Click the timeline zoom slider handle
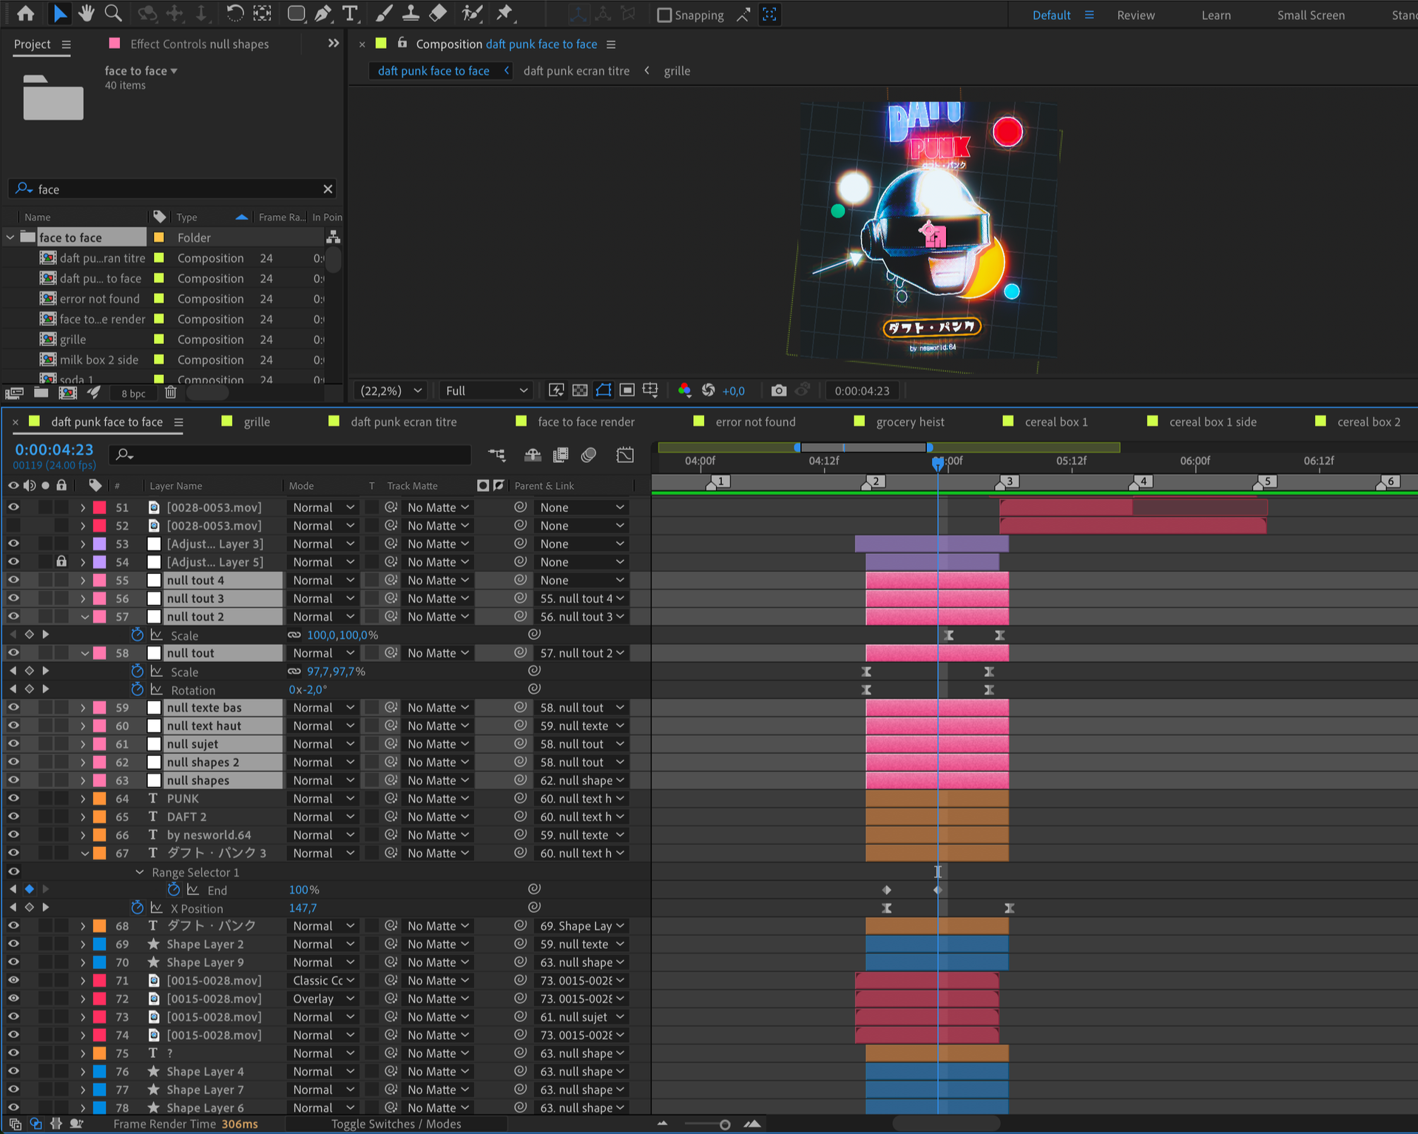The width and height of the screenshot is (1418, 1134). (725, 1124)
